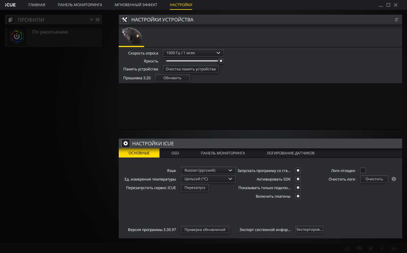Screen dimensions: 407x253
Task: Expand the Язык language dropdown
Action: click(208, 170)
